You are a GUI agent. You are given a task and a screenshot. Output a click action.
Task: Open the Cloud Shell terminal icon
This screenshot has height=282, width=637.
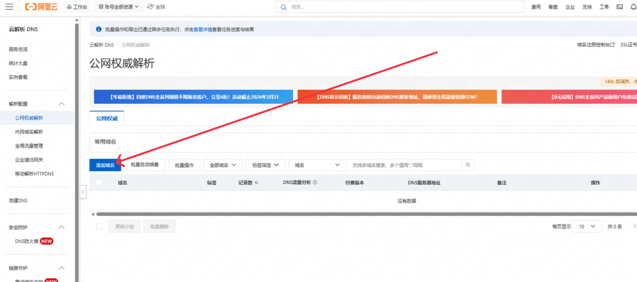[619, 7]
